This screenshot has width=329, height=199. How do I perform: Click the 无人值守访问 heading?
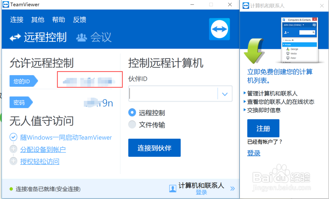pyautogui.click(x=41, y=121)
